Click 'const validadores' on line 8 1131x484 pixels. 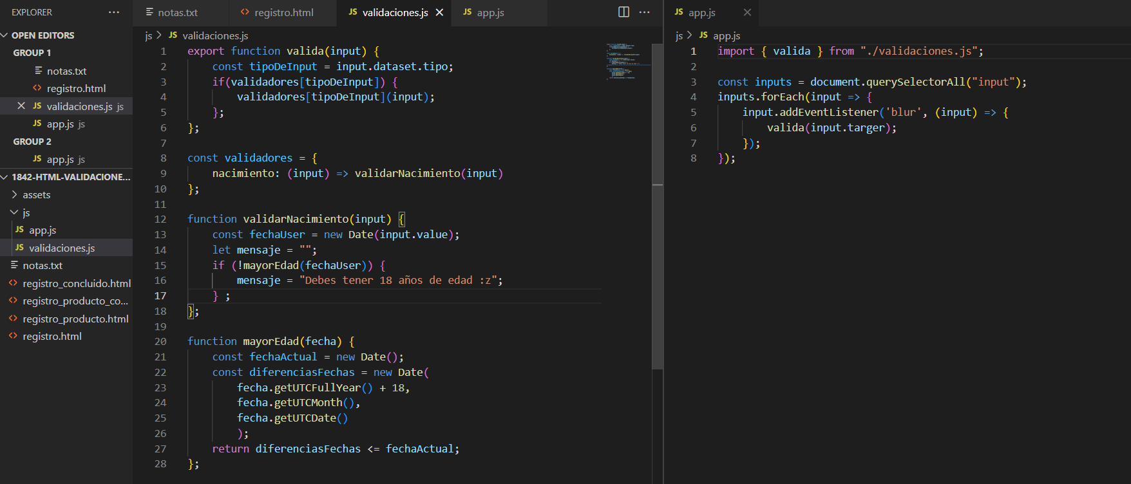pos(240,158)
